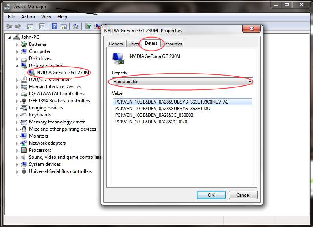
Task: Toggle the Show/Hide Action Pane icon
Action: 64,26
